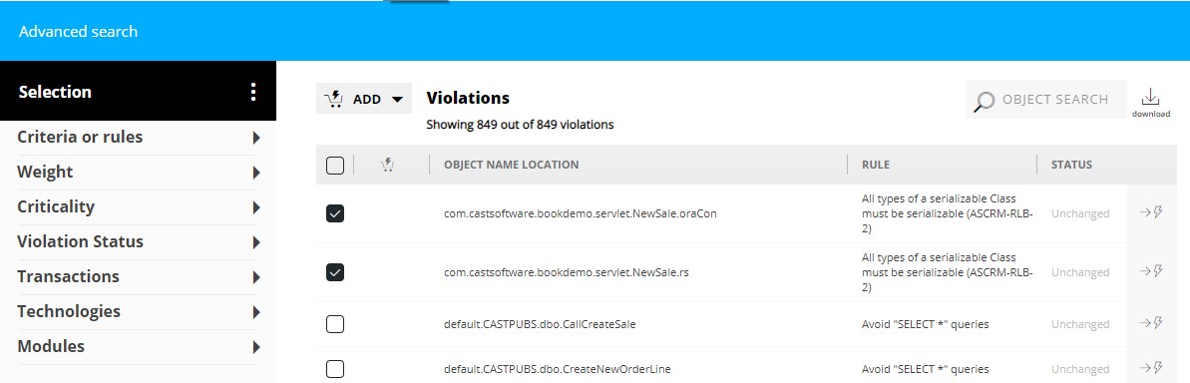Image resolution: width=1190 pixels, height=383 pixels.
Task: Check the CallCreateSale row checkbox
Action: tap(335, 324)
